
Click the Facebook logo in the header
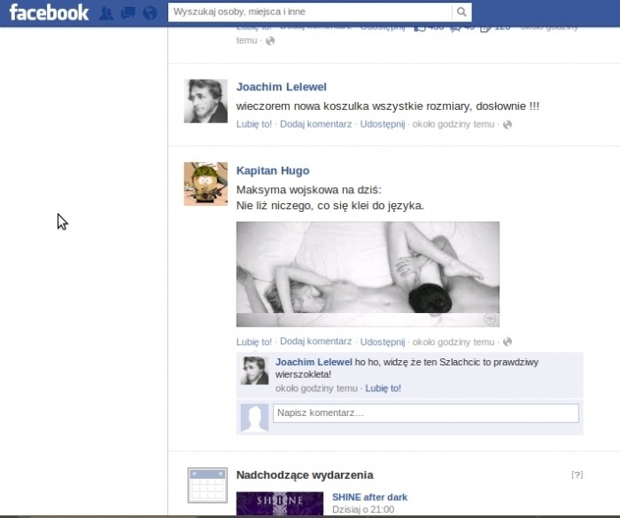click(x=49, y=12)
